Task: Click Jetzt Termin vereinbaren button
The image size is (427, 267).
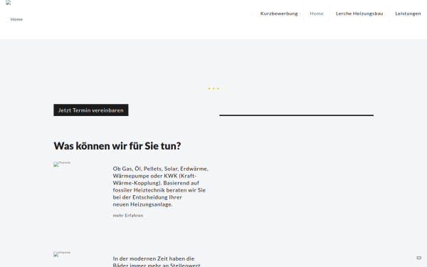Action: tap(90, 110)
